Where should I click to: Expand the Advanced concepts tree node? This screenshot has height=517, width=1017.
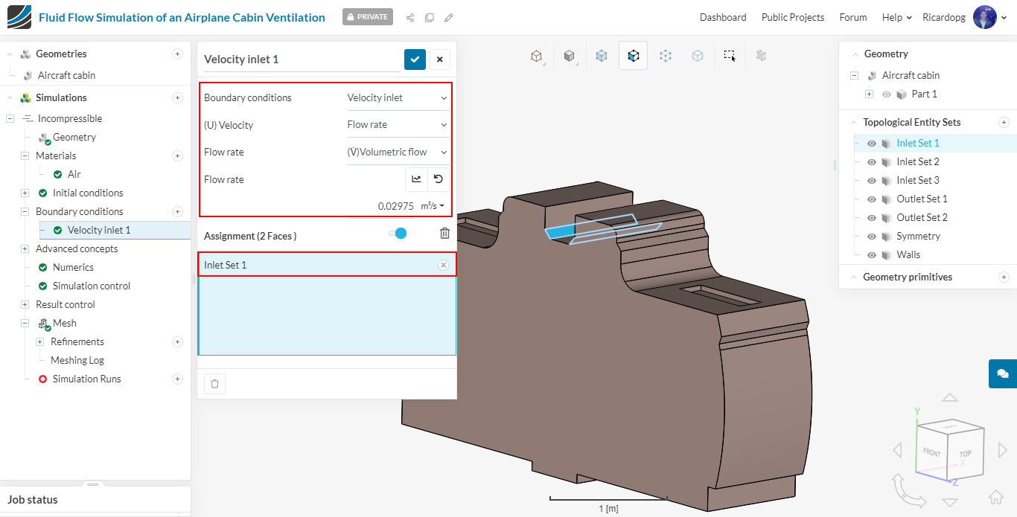[25, 249]
